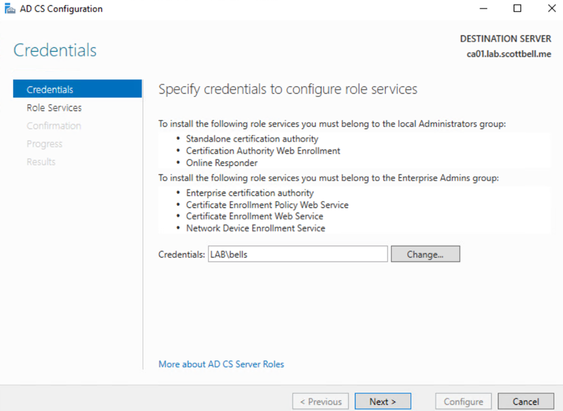
Task: Click the ca01.lab.scottbell.me destination server name
Action: (509, 54)
